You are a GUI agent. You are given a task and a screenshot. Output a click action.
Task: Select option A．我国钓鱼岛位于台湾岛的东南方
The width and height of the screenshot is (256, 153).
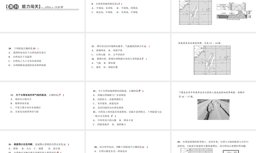(27, 53)
